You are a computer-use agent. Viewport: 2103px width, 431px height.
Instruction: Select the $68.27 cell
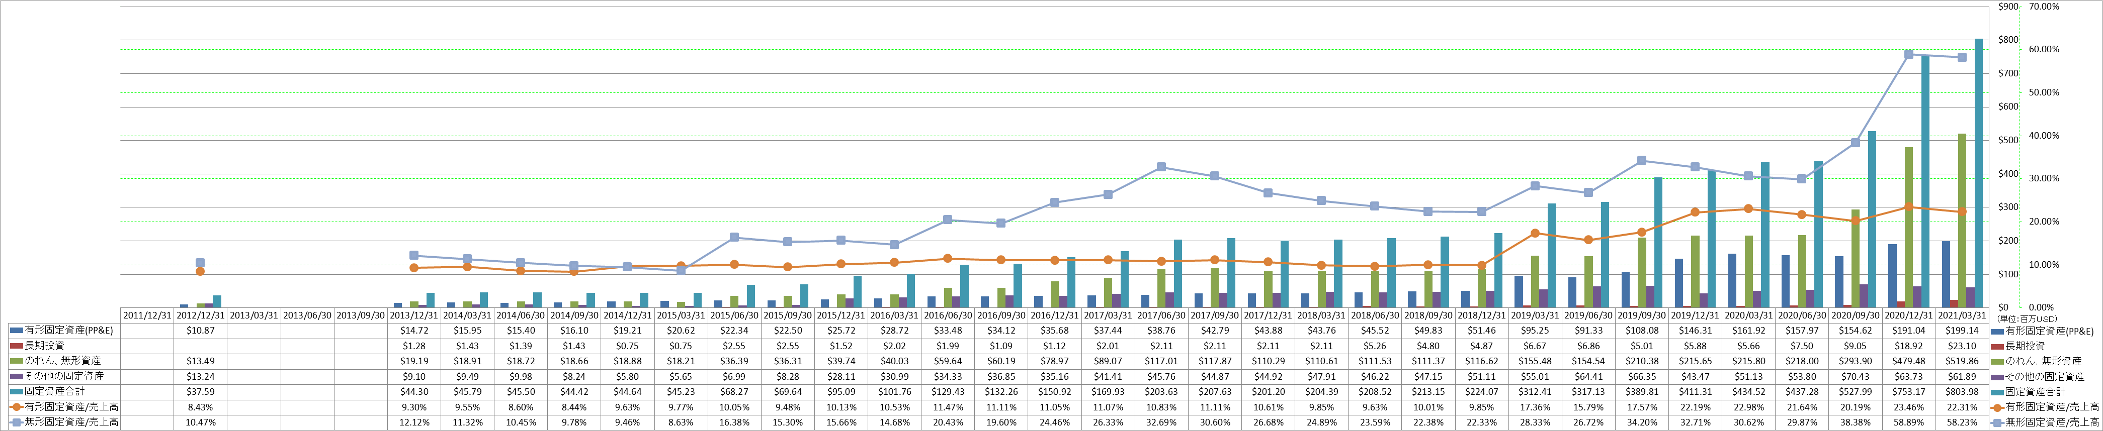pyautogui.click(x=735, y=392)
